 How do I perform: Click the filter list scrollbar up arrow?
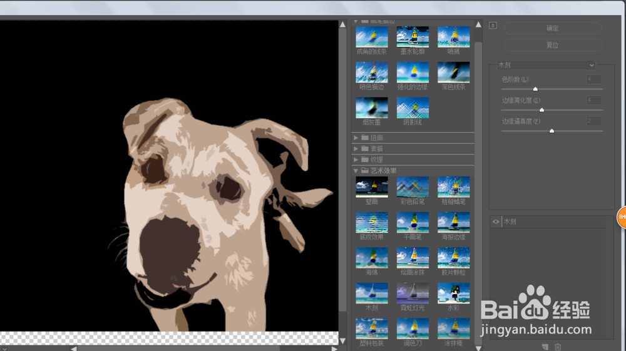478,25
